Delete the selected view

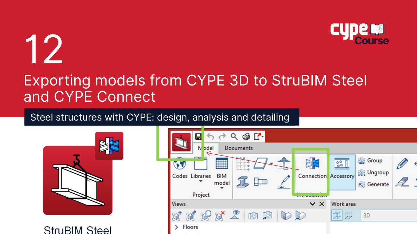coord(220,215)
